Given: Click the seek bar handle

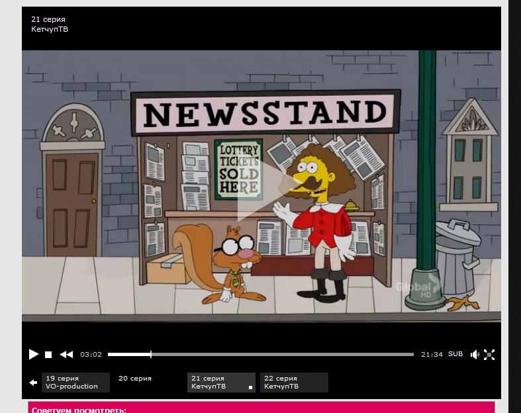Looking at the screenshot, I should (x=151, y=355).
